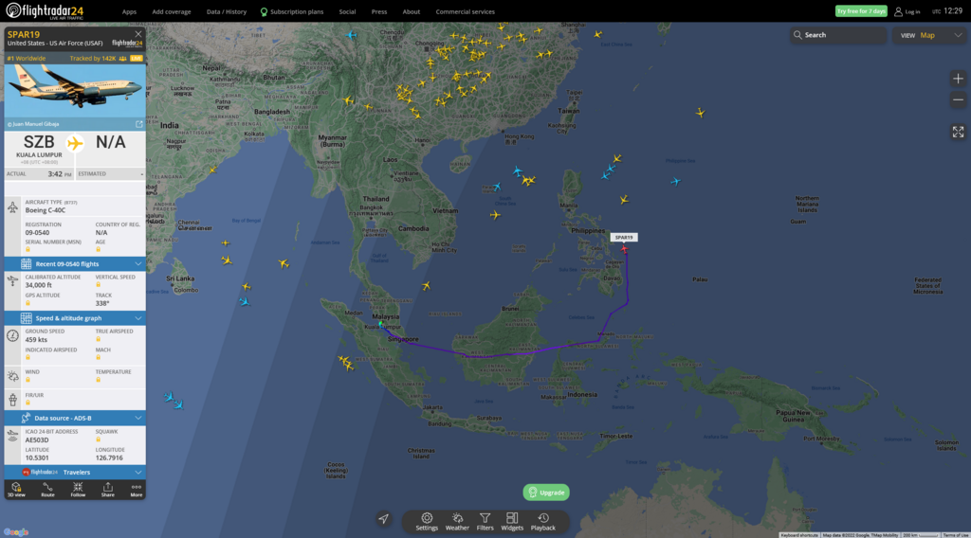Image resolution: width=971 pixels, height=538 pixels.
Task: Open the Press menu item
Action: (379, 11)
